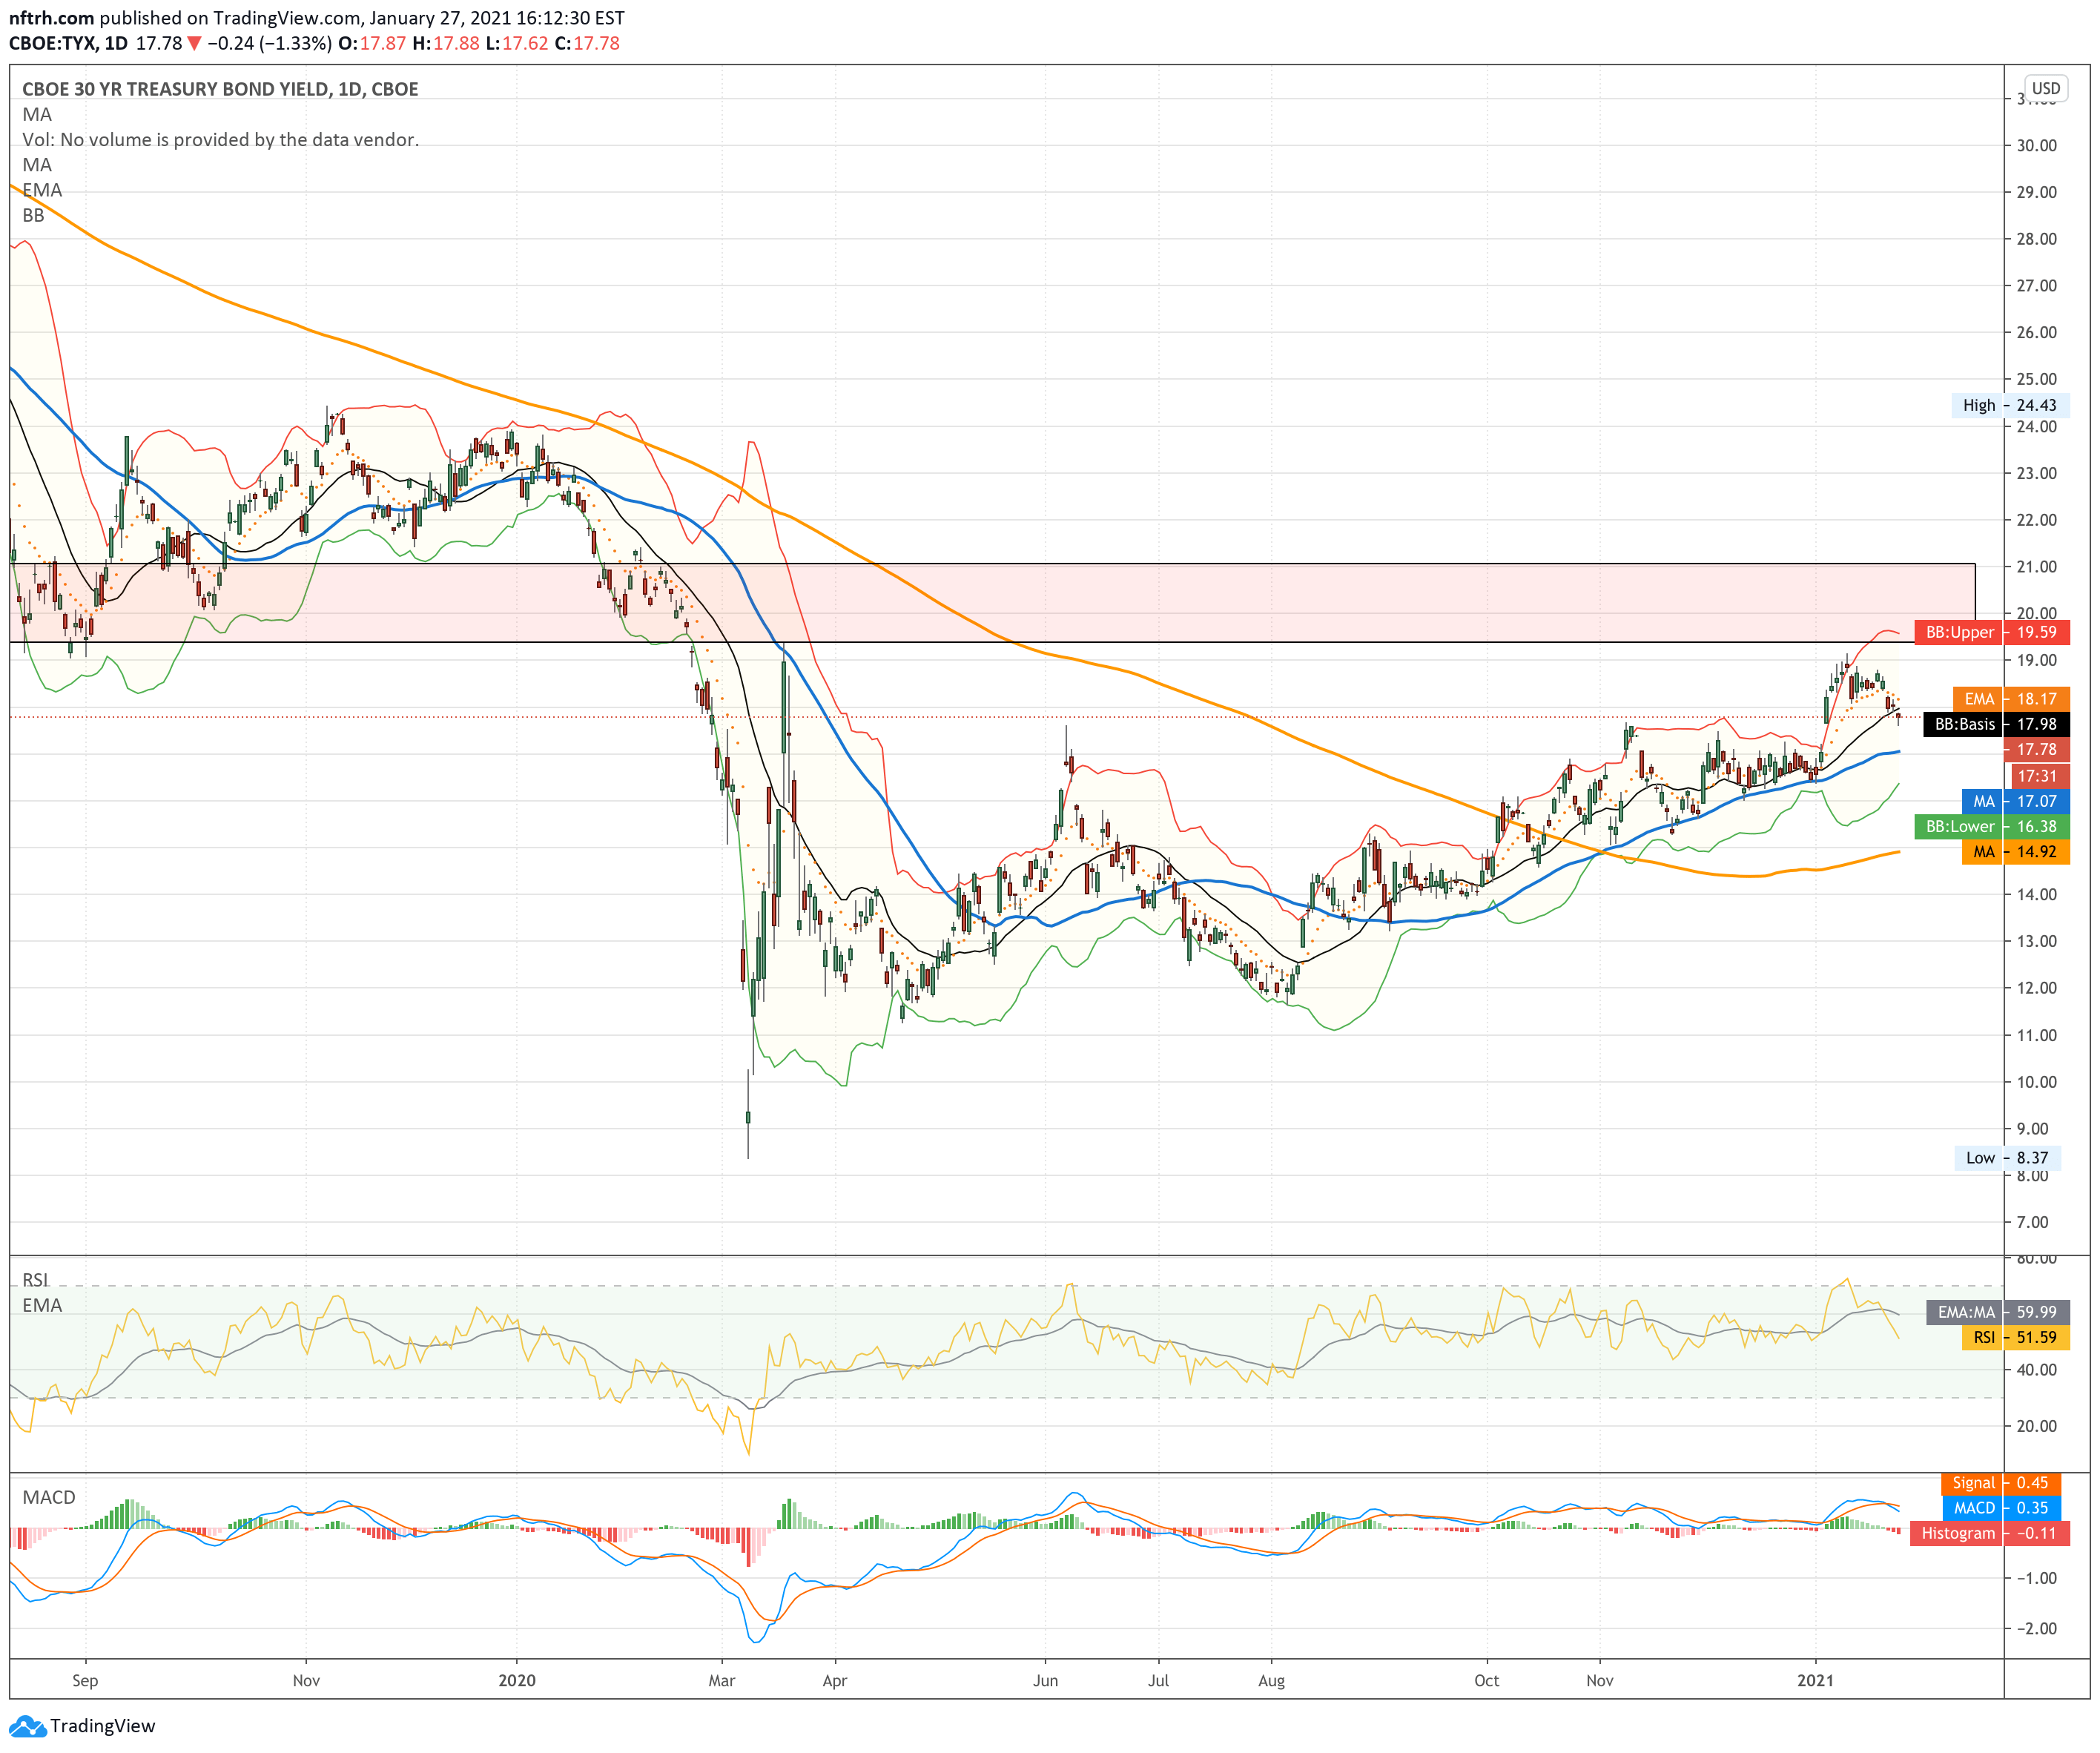Open the CBOE 30 YR Treasury Bond Yield title
2100x1753 pixels.
[220, 89]
